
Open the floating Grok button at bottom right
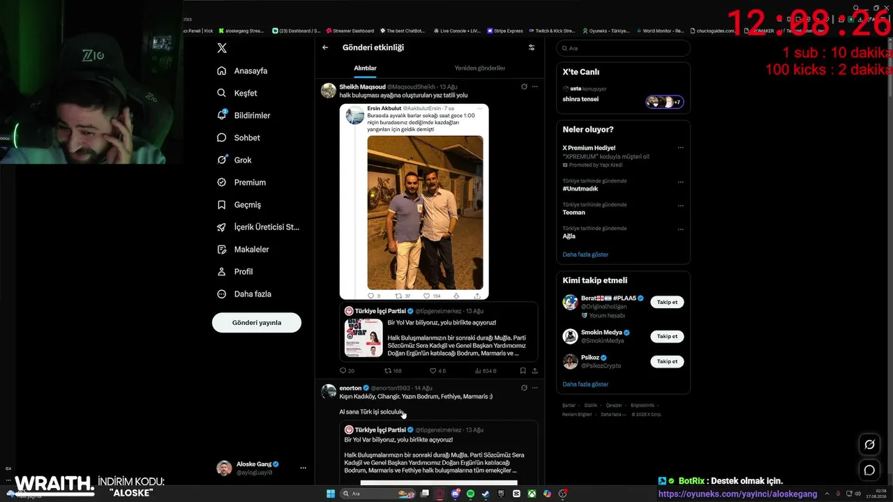[x=869, y=445]
